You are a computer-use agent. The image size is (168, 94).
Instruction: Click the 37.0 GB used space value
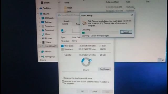coord(102,46)
